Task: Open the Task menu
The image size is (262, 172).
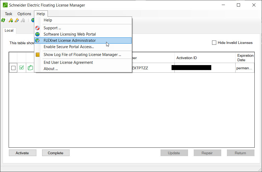Action: [x=9, y=14]
